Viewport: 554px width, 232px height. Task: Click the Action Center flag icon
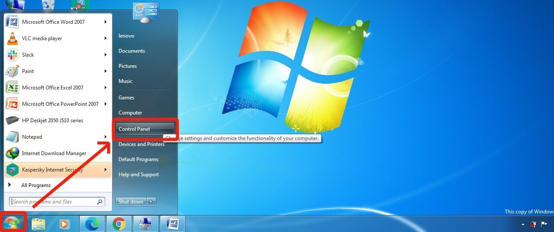click(x=544, y=224)
